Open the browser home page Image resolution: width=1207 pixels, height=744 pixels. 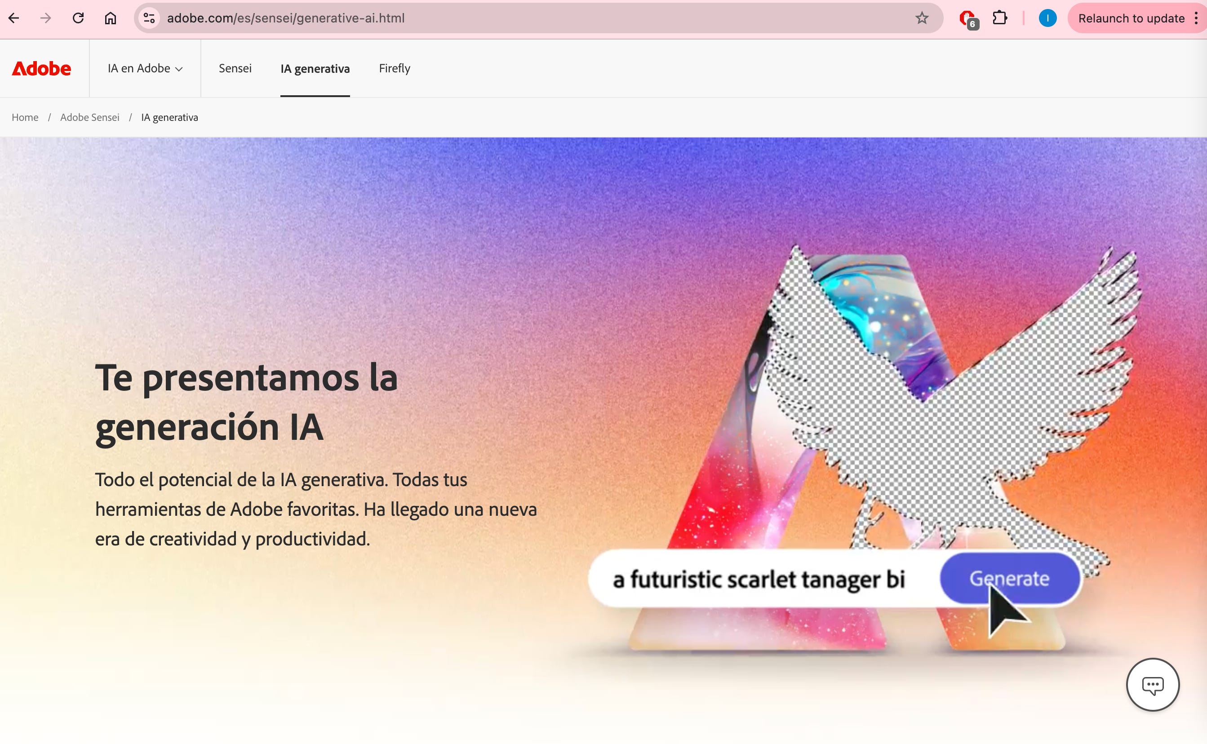[110, 18]
